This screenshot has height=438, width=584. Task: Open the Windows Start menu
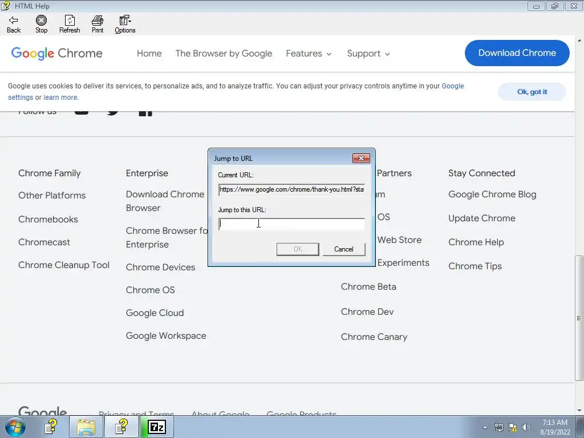point(15,427)
